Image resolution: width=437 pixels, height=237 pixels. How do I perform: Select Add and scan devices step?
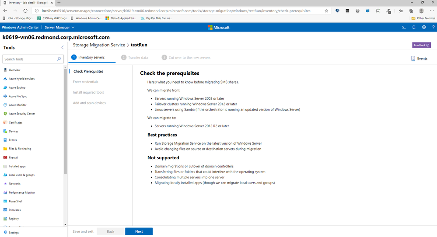(x=89, y=103)
